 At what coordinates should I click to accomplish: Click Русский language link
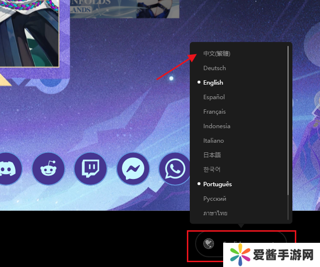(214, 199)
